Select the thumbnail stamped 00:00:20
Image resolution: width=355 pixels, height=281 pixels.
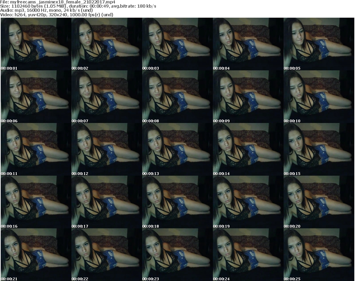(x=319, y=202)
